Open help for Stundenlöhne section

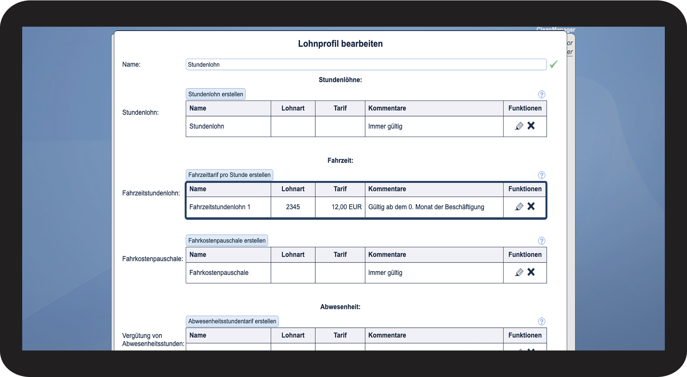[x=542, y=94]
